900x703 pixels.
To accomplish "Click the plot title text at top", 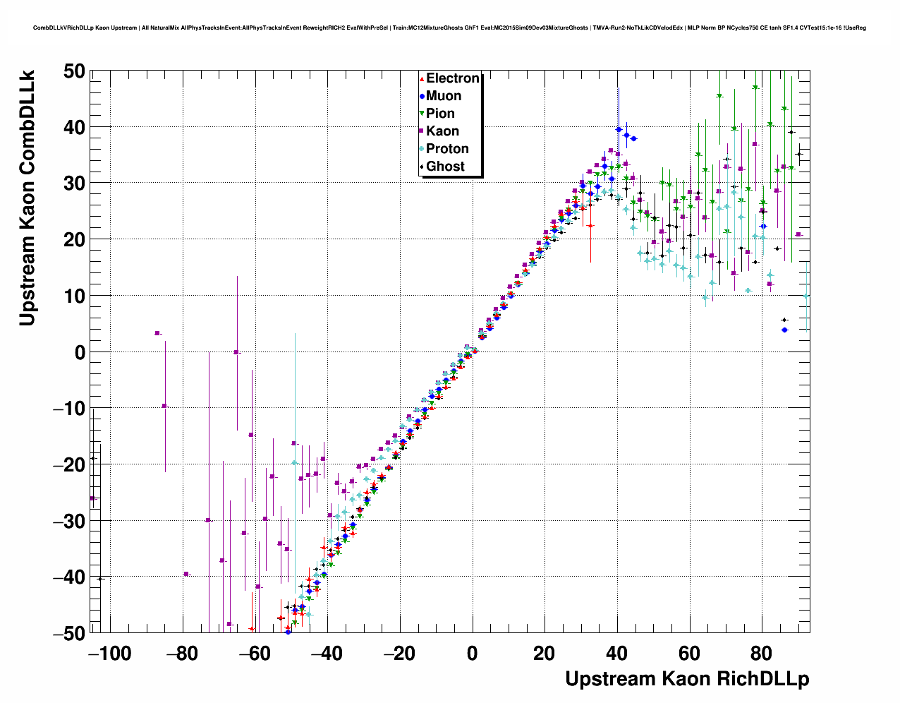I will click(449, 28).
